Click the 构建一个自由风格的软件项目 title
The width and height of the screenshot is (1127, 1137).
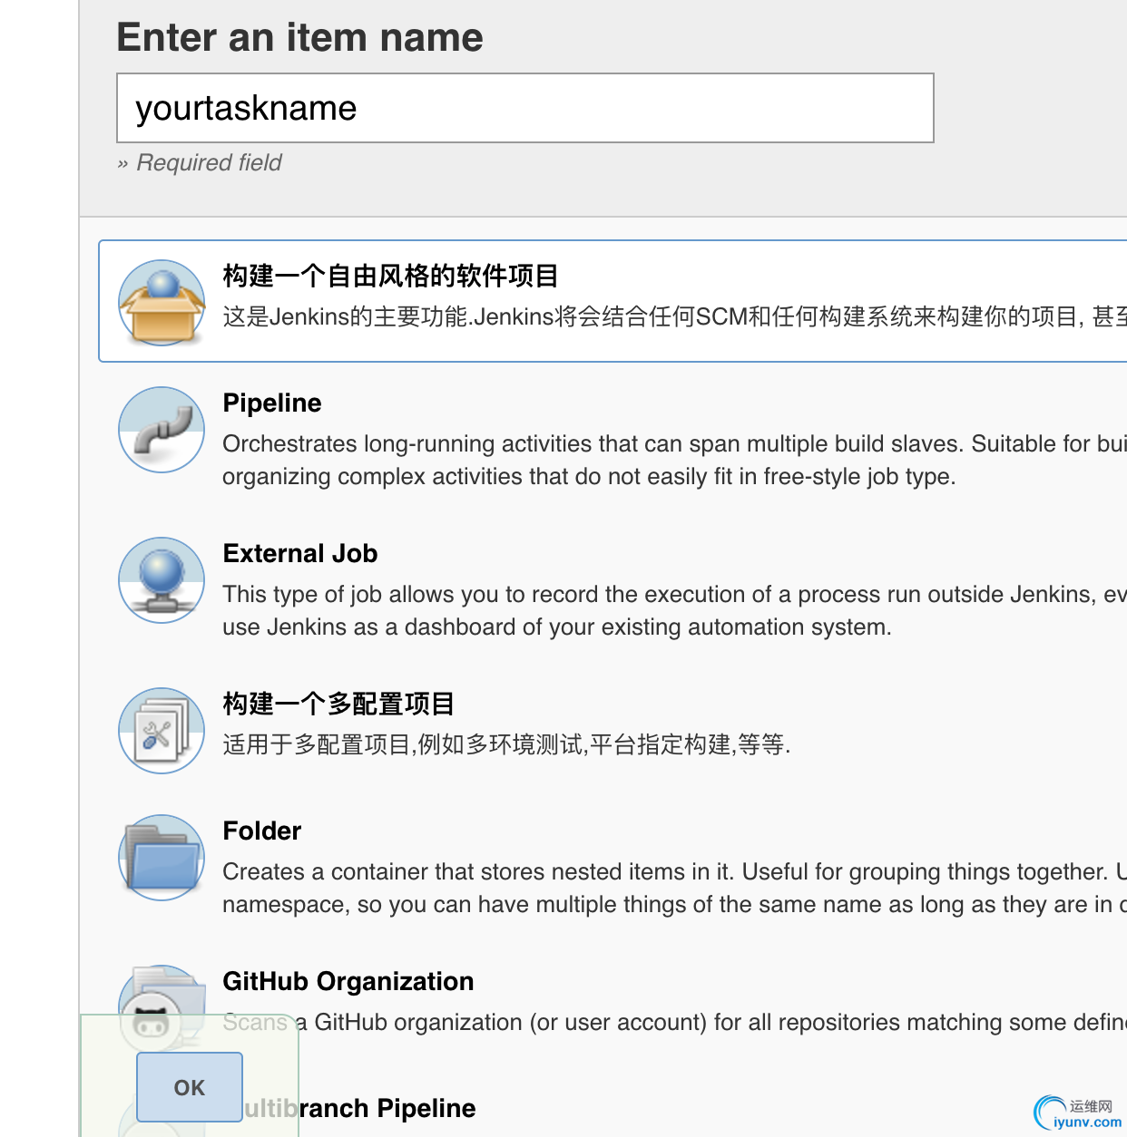pos(390,276)
